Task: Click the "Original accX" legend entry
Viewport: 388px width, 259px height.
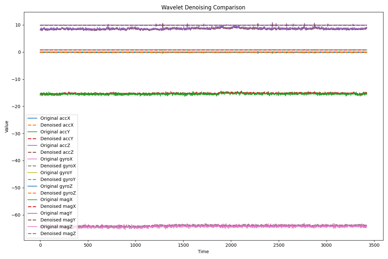Action: [55, 118]
